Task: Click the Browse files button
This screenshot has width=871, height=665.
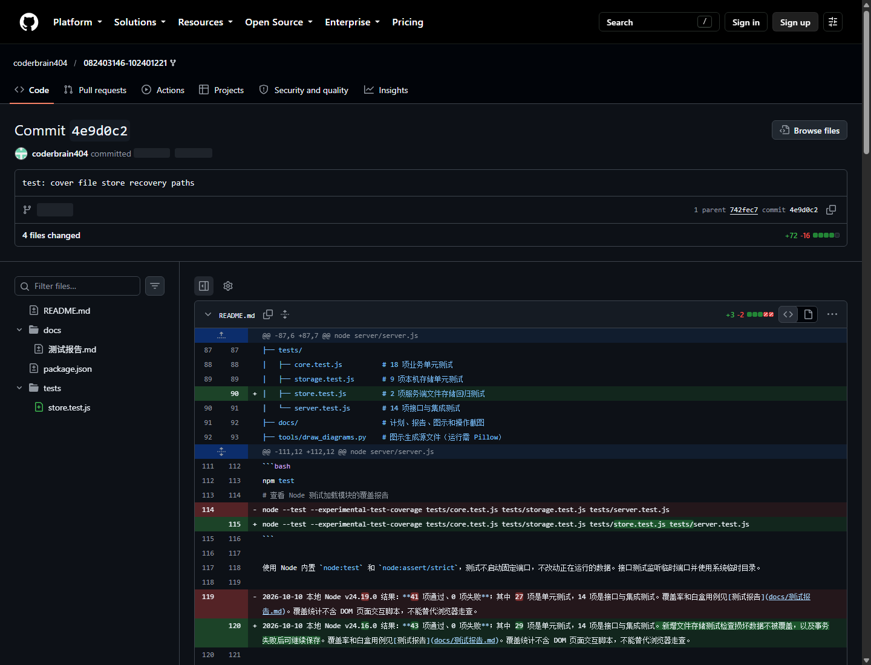Action: click(809, 131)
